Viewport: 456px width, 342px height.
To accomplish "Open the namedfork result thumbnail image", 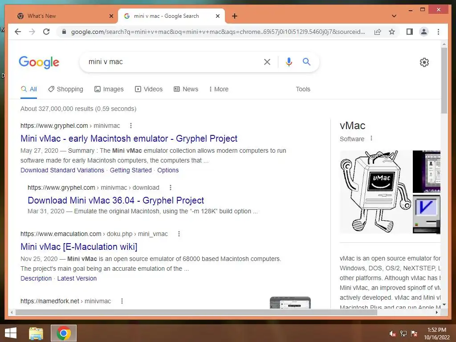I will point(290,302).
